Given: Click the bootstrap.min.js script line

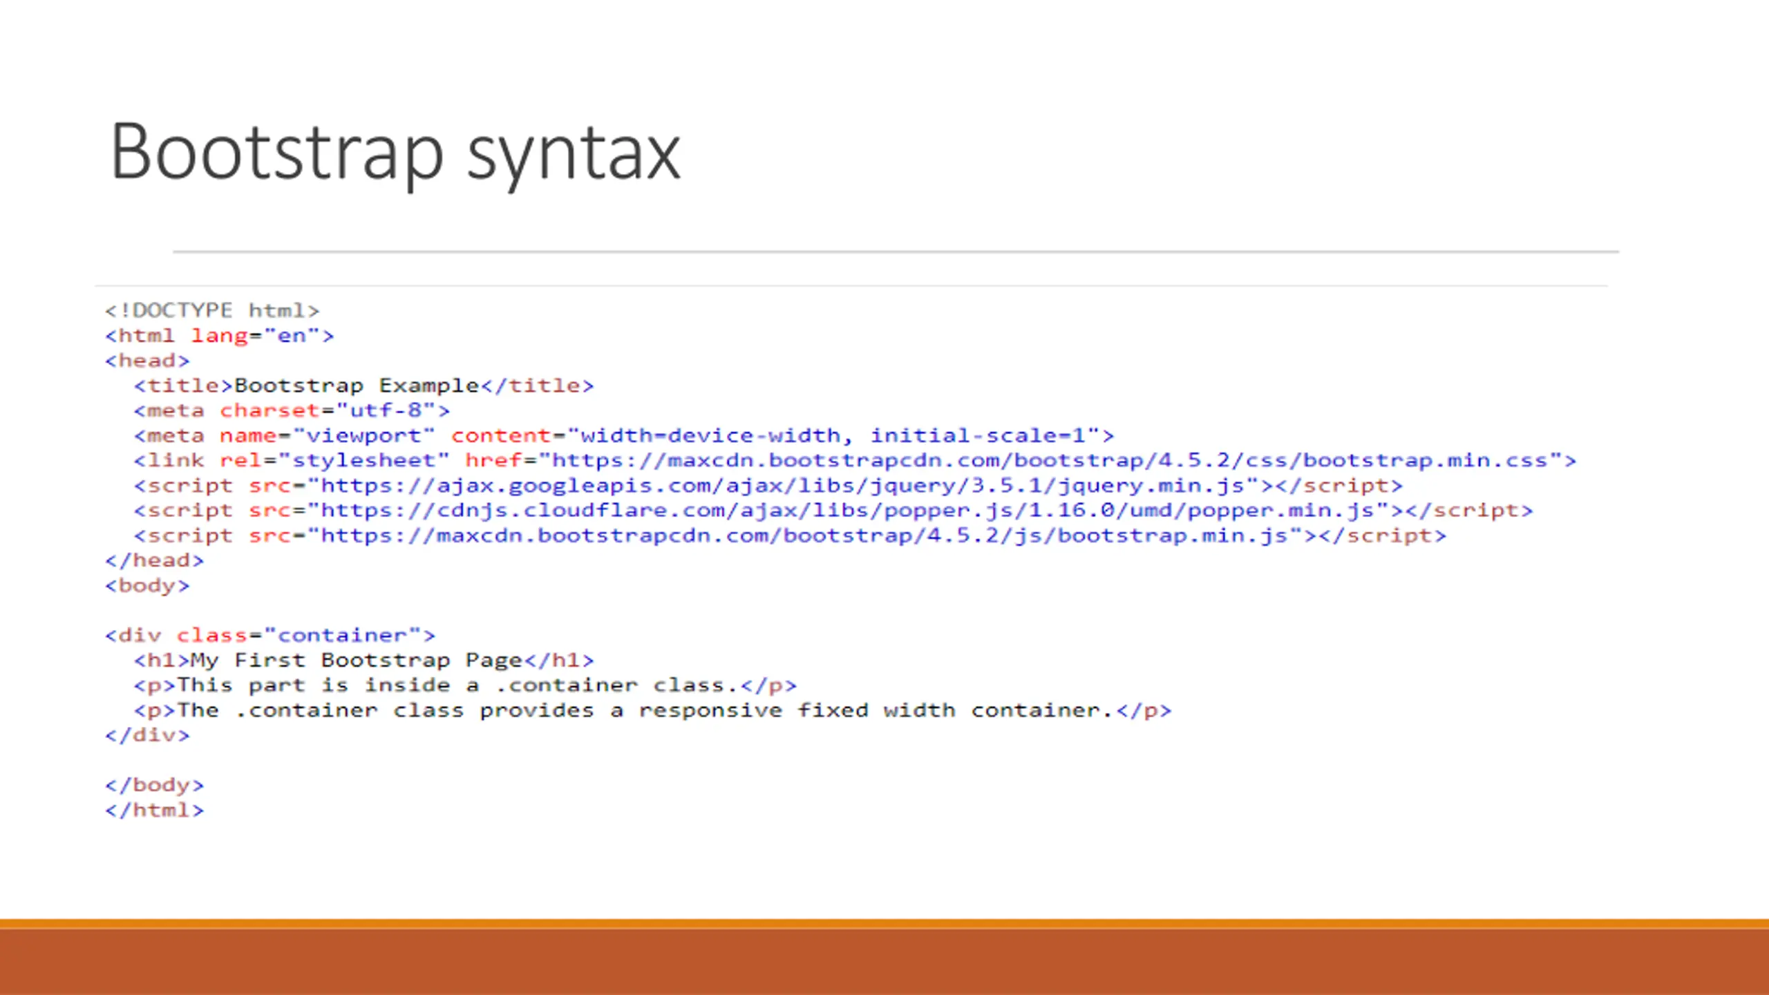Looking at the screenshot, I should 791,536.
